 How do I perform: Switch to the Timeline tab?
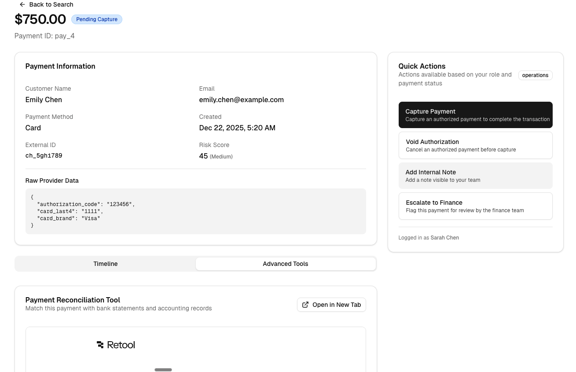coord(106,264)
